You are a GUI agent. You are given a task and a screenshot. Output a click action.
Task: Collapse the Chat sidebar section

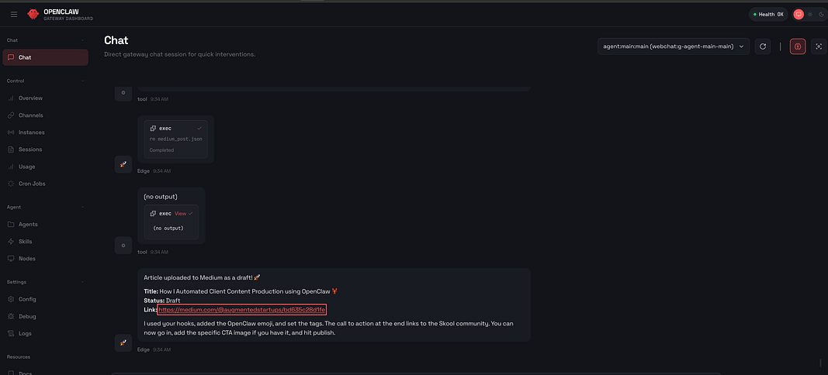pos(82,40)
